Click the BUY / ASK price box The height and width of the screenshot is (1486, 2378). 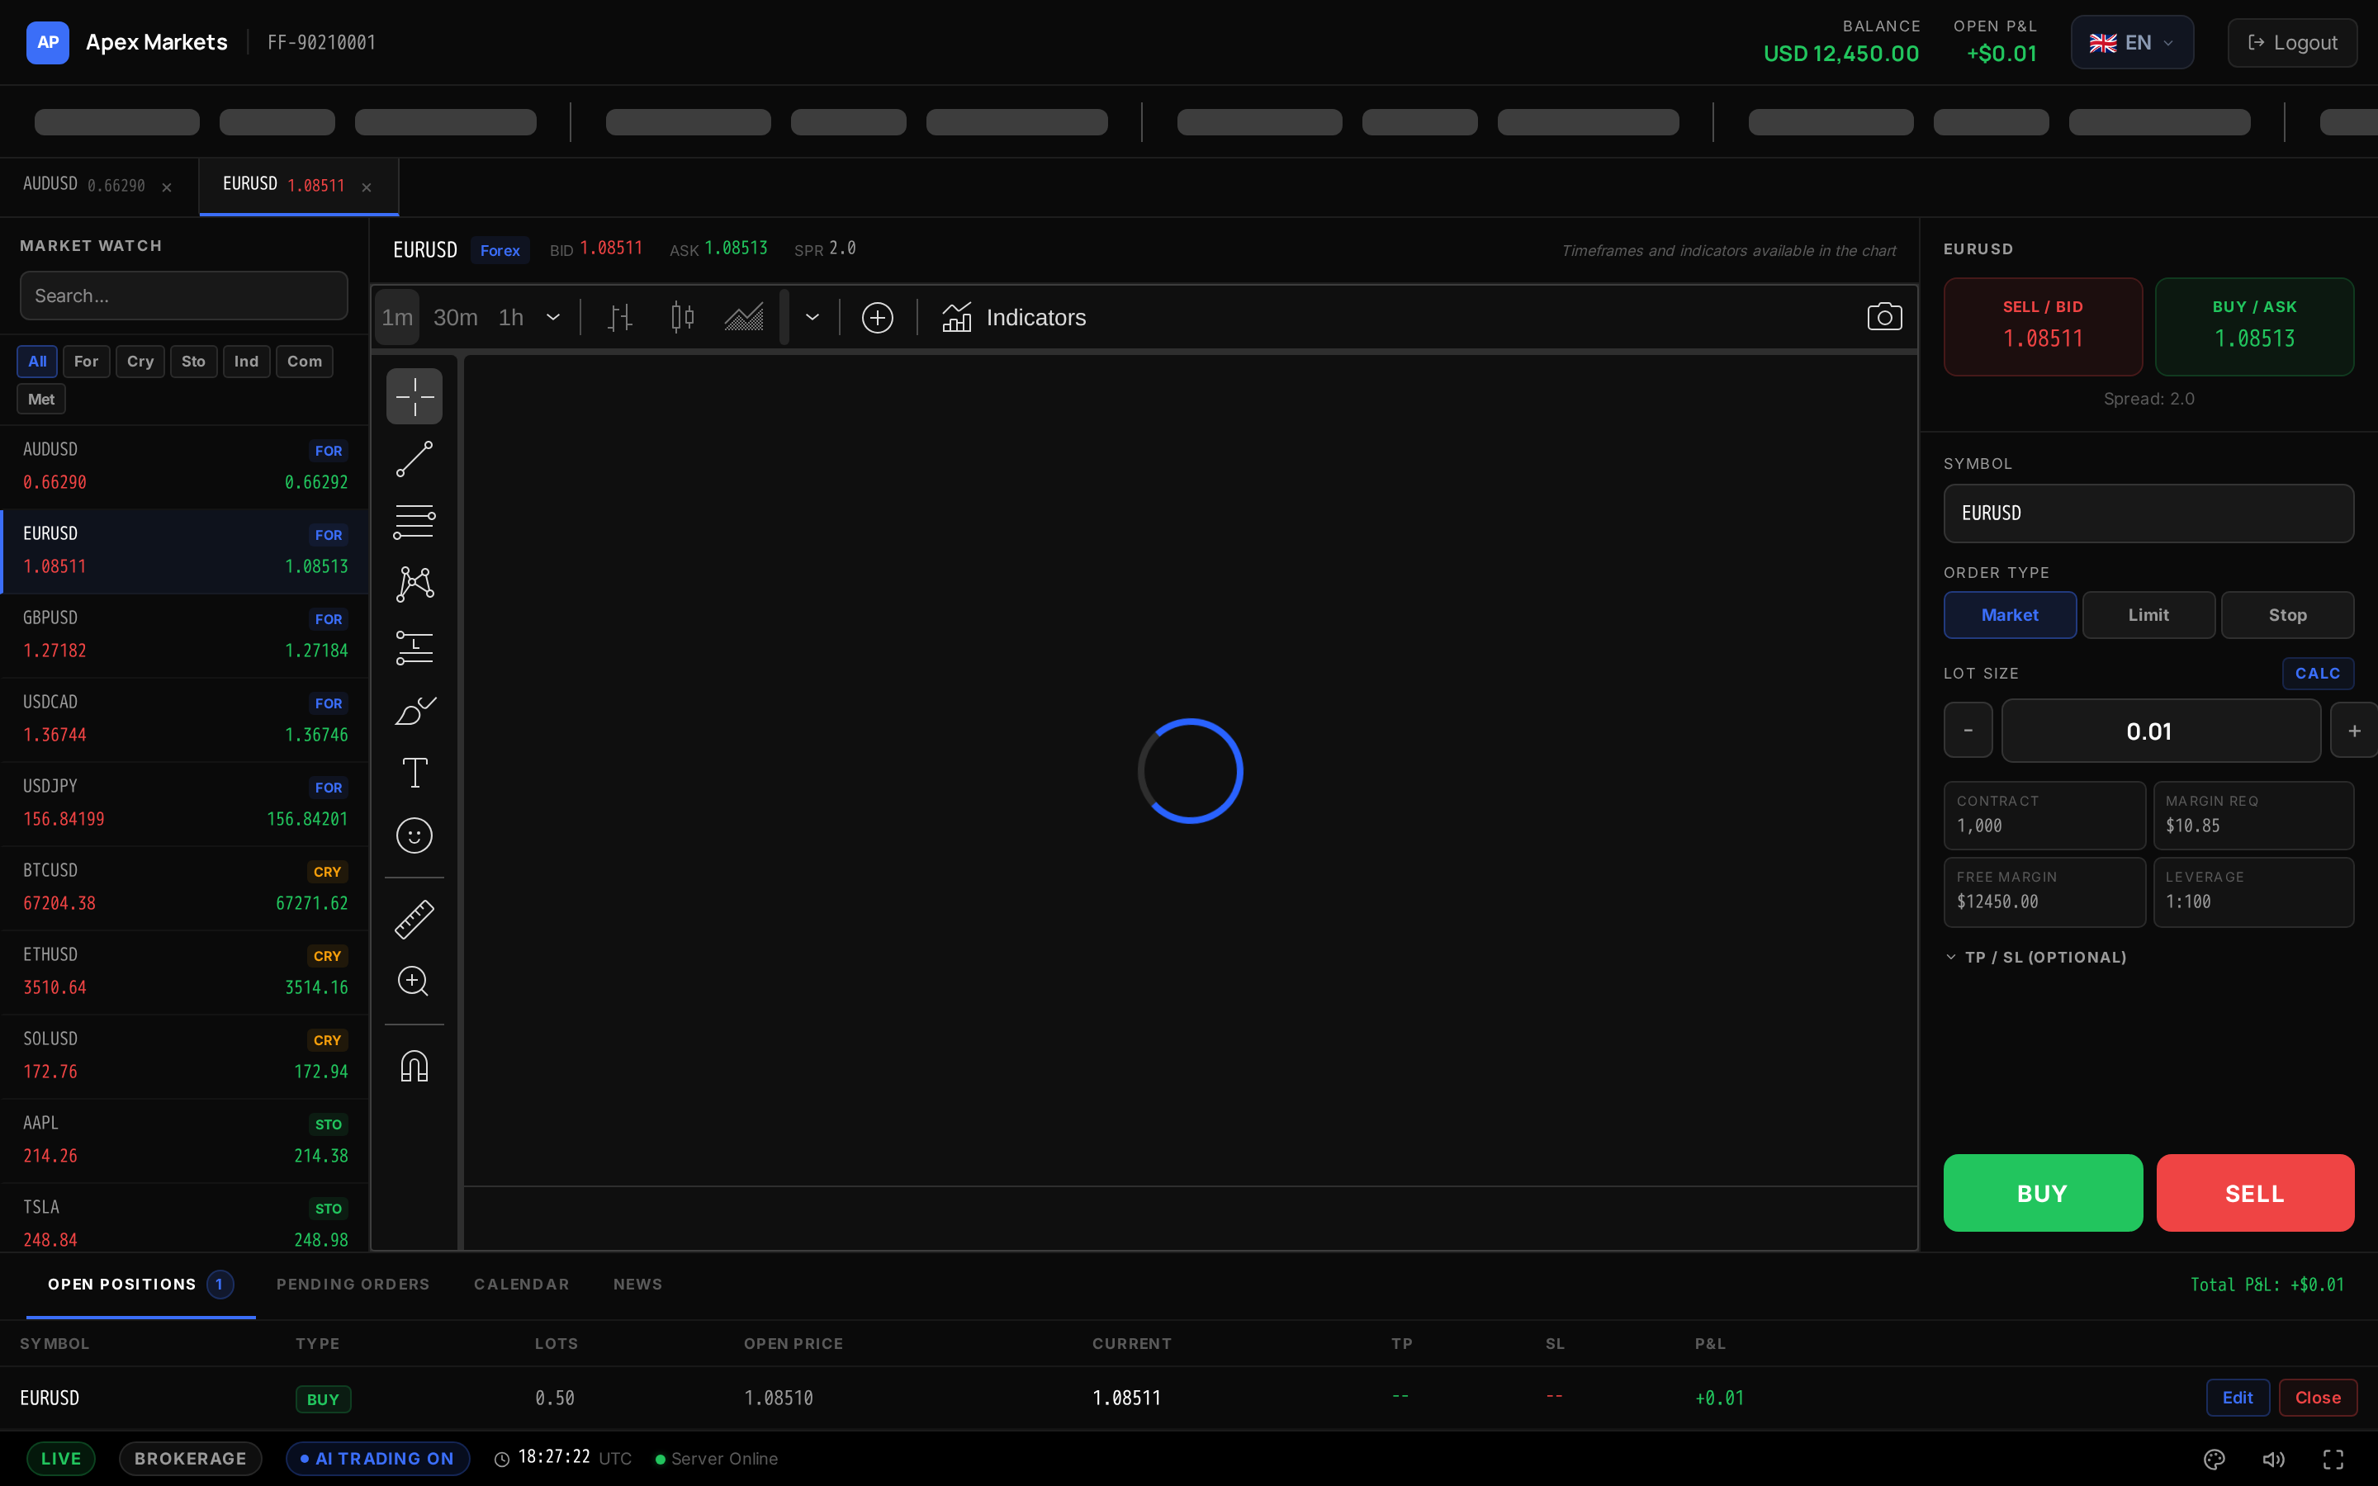[2254, 326]
